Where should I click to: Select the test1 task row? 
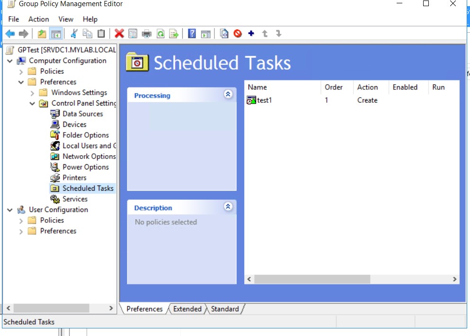click(x=352, y=100)
